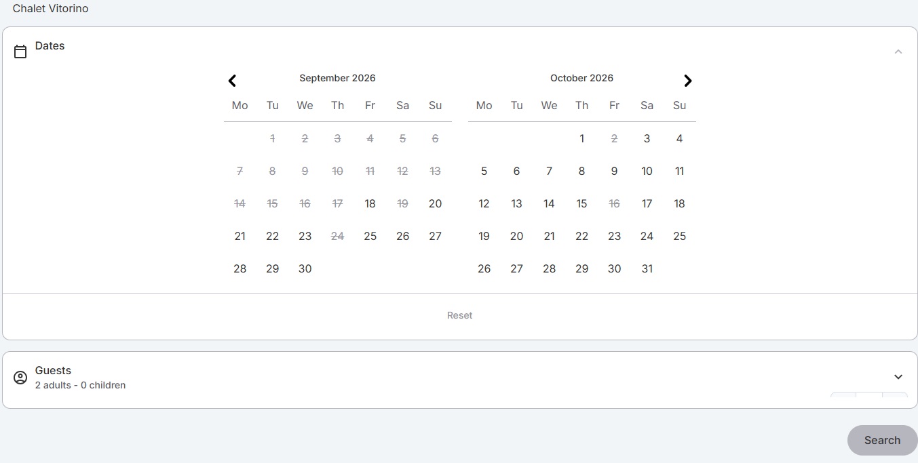Select September 20 on the calendar
Viewport: 918px width, 463px height.
tap(435, 203)
